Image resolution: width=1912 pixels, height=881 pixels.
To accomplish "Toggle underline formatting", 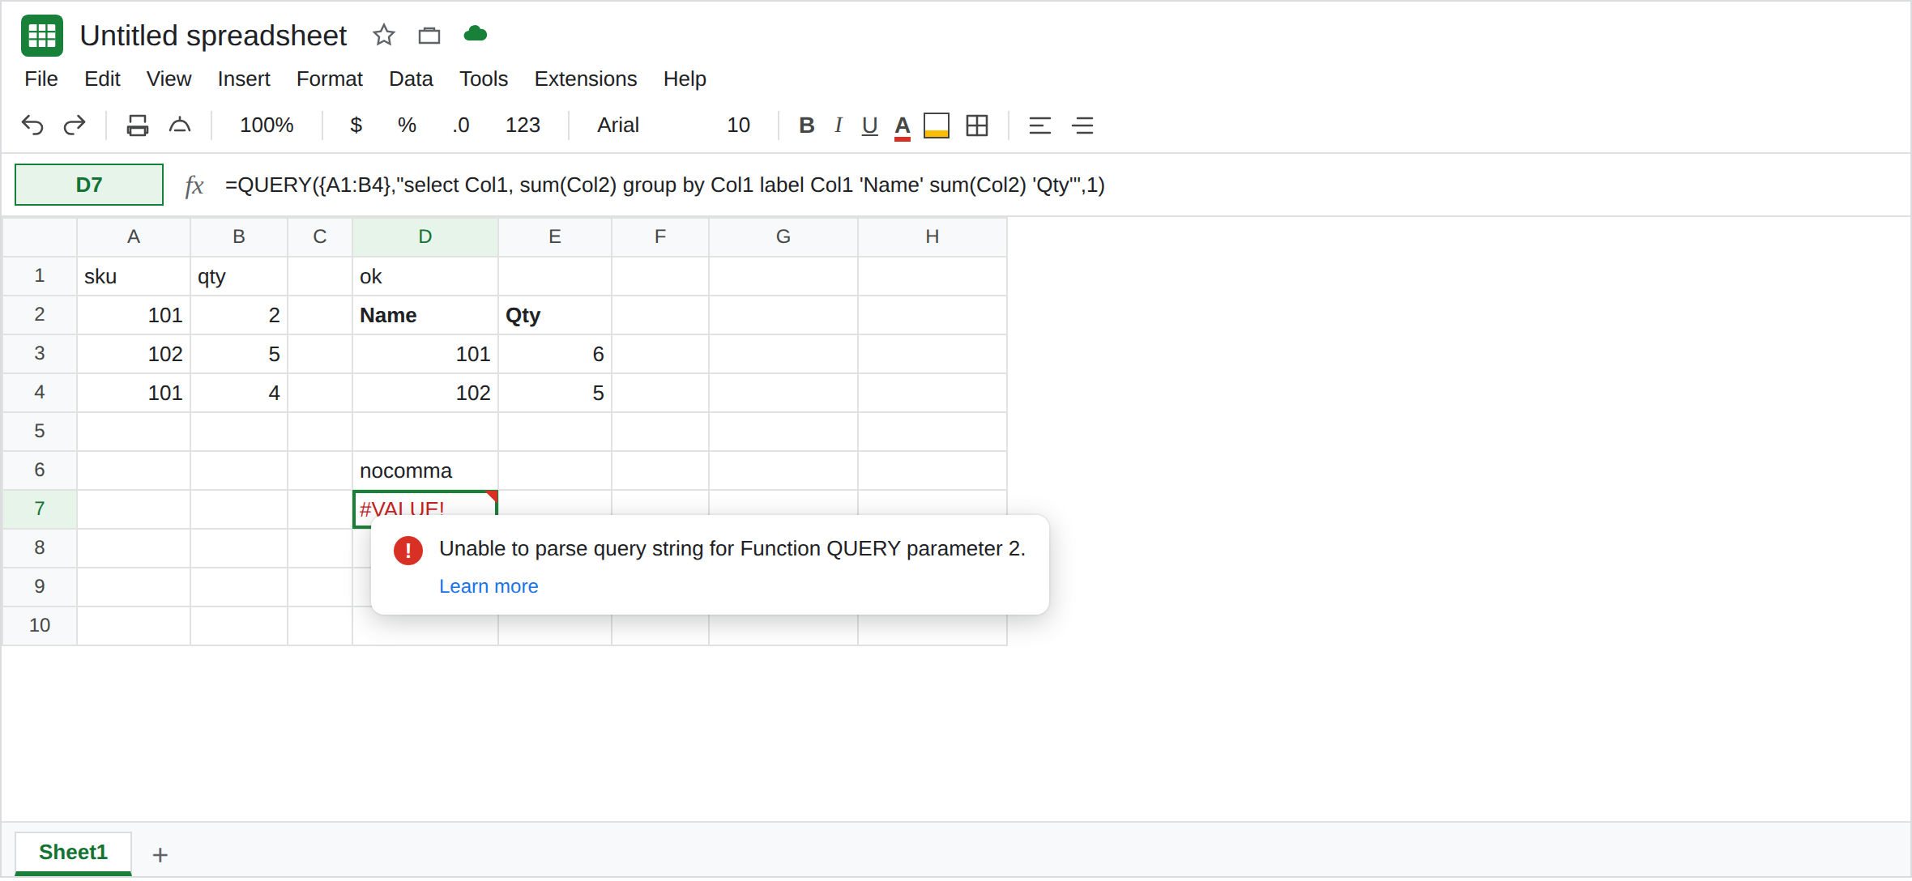I will [x=870, y=126].
